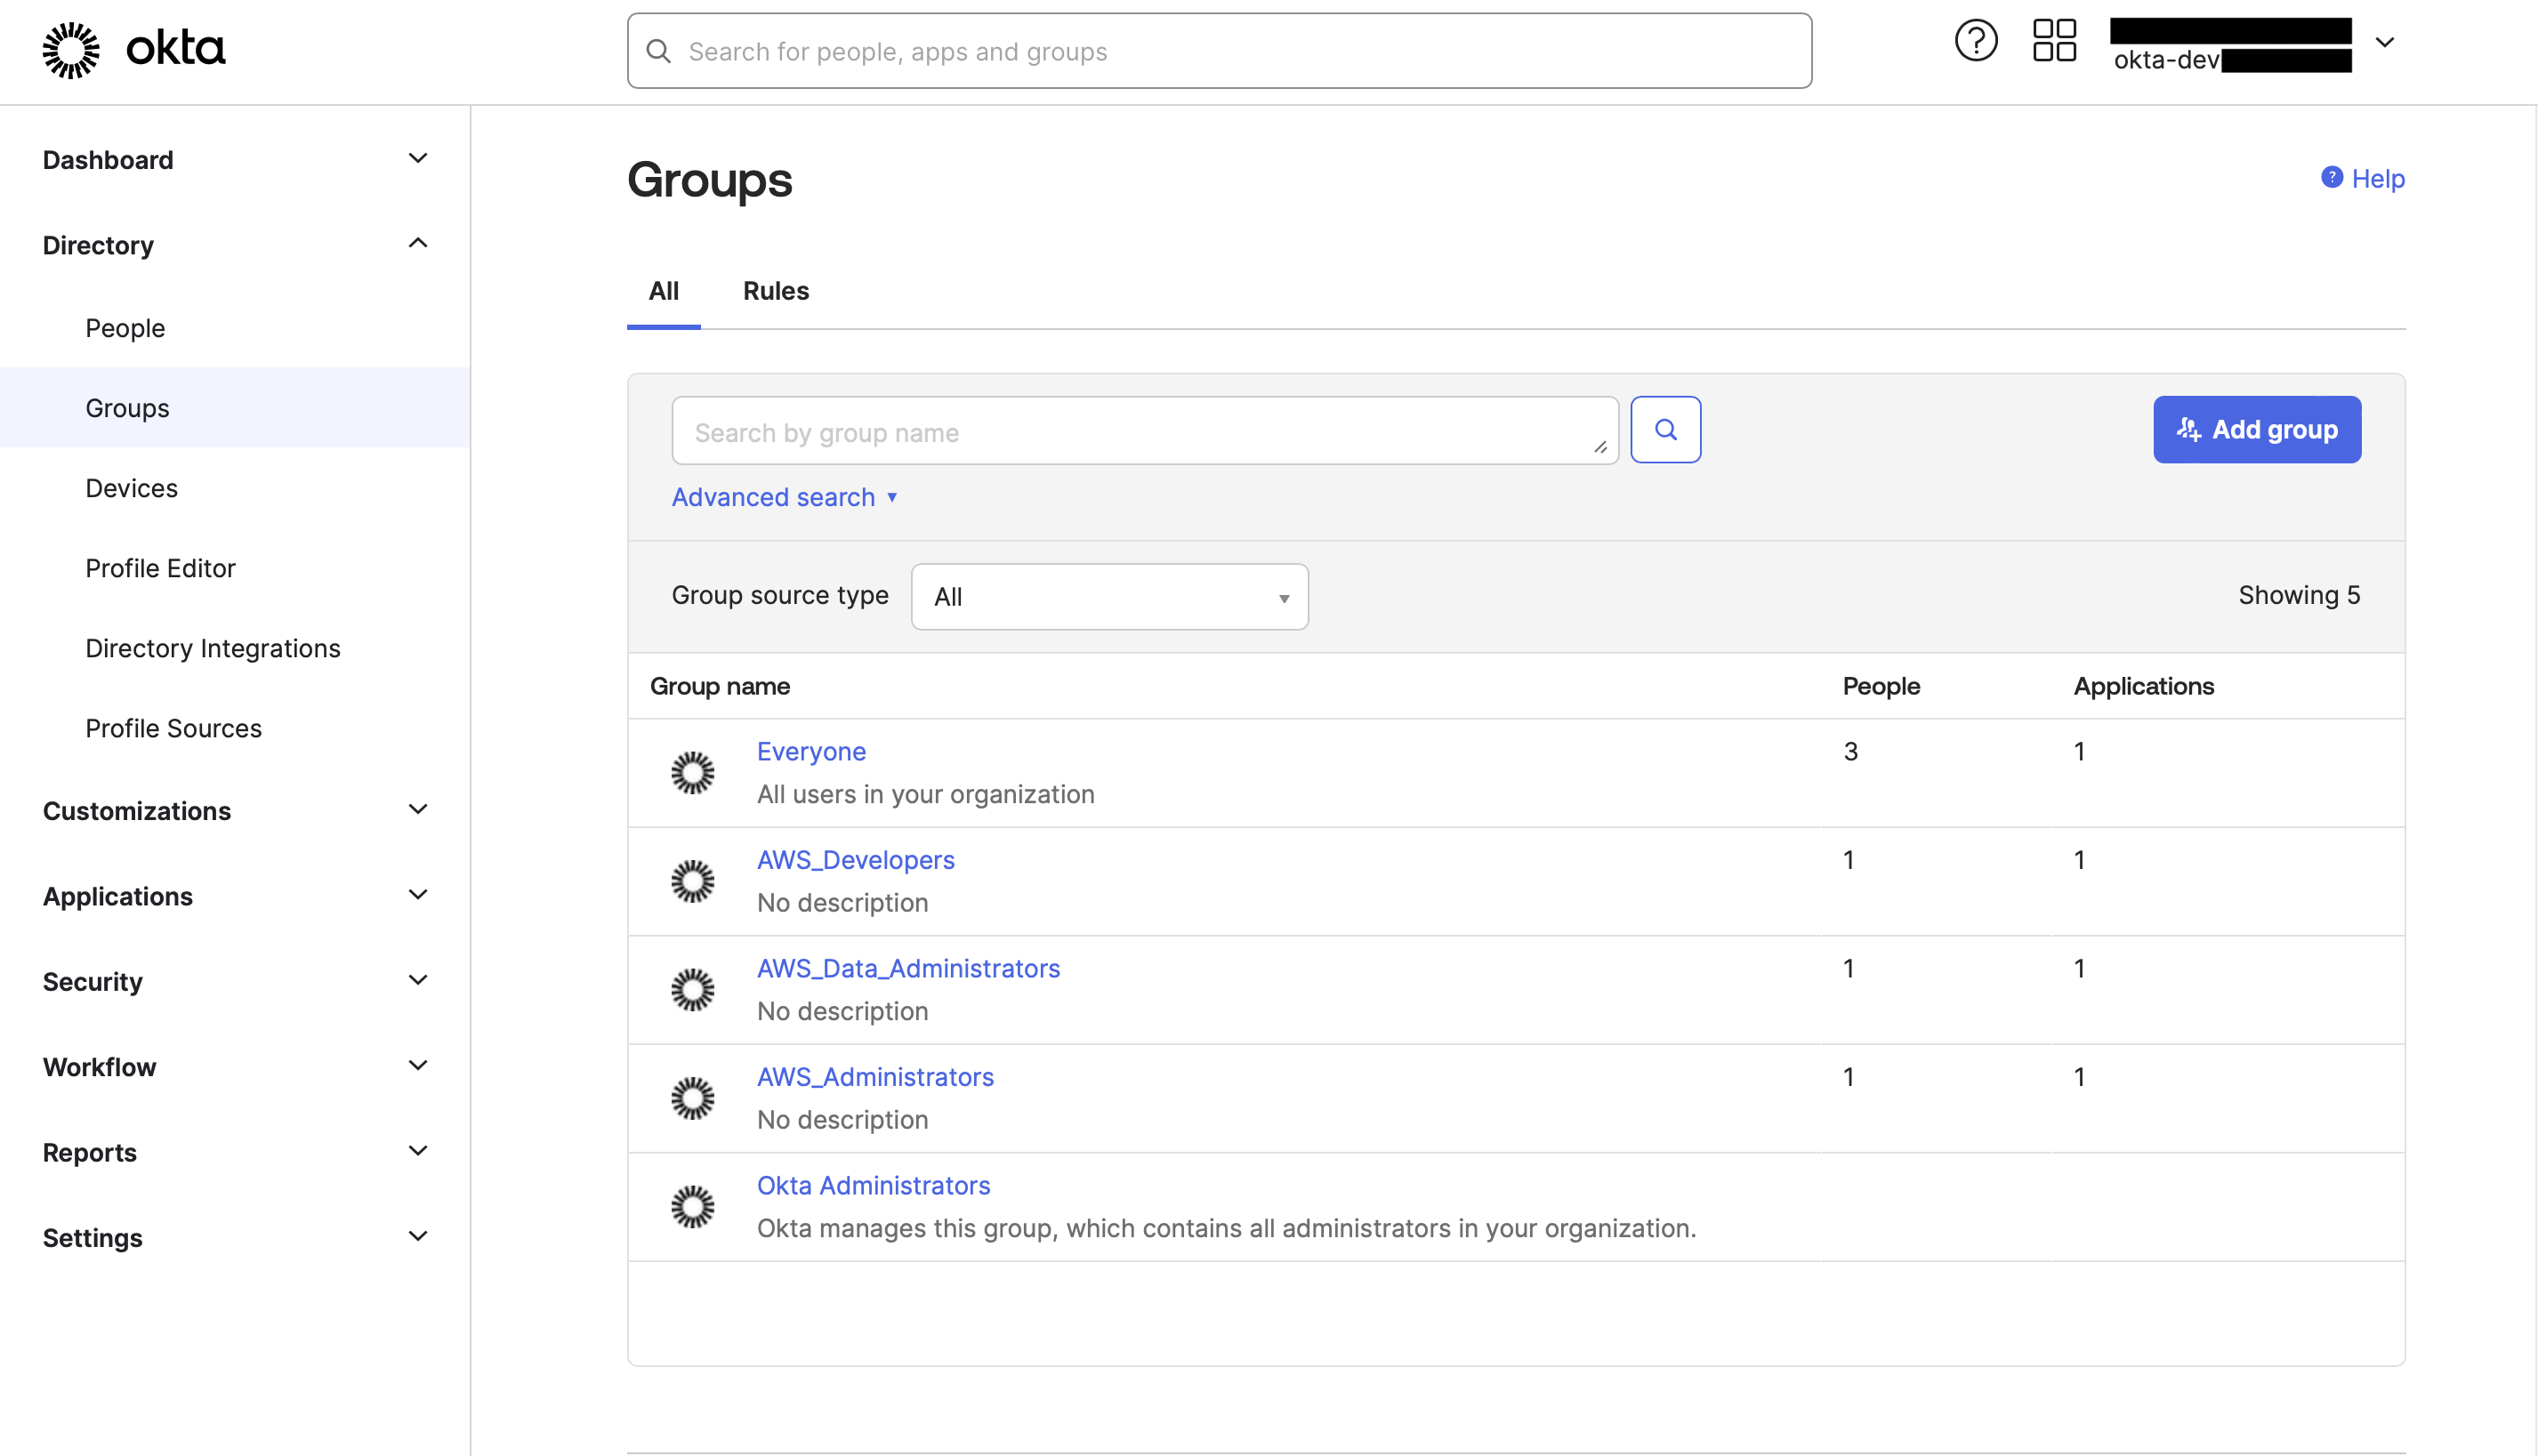Expand the account menu chevron in header
The image size is (2538, 1456).
[2385, 42]
